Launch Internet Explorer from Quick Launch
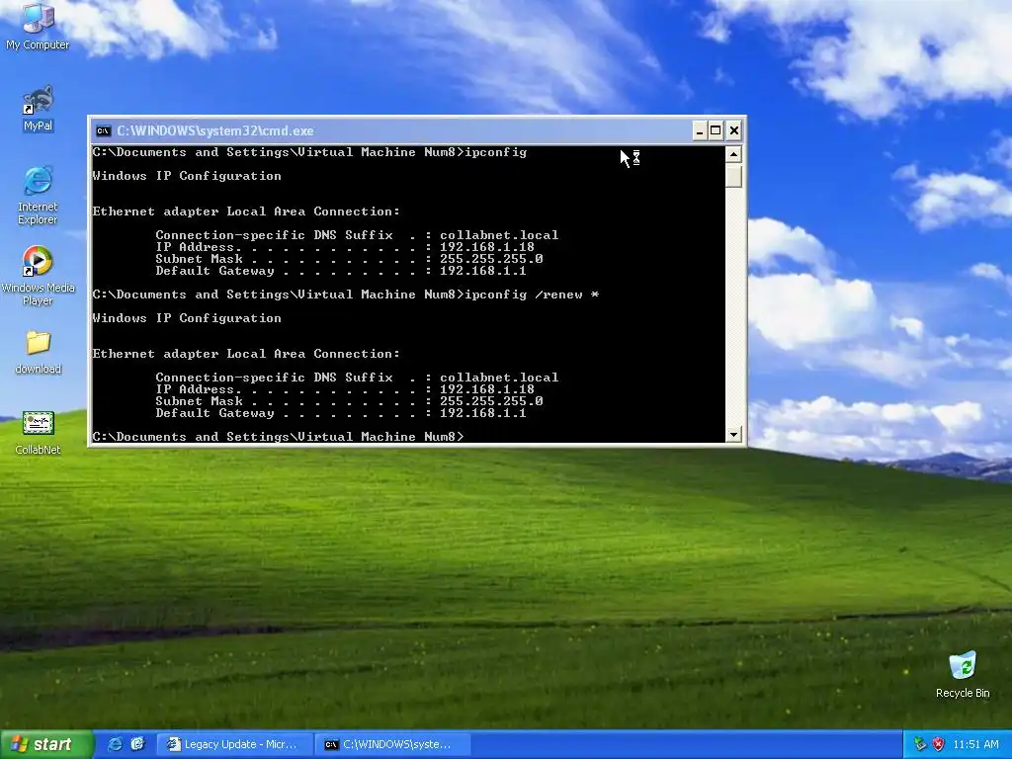Image resolution: width=1012 pixels, height=759 pixels. [115, 744]
